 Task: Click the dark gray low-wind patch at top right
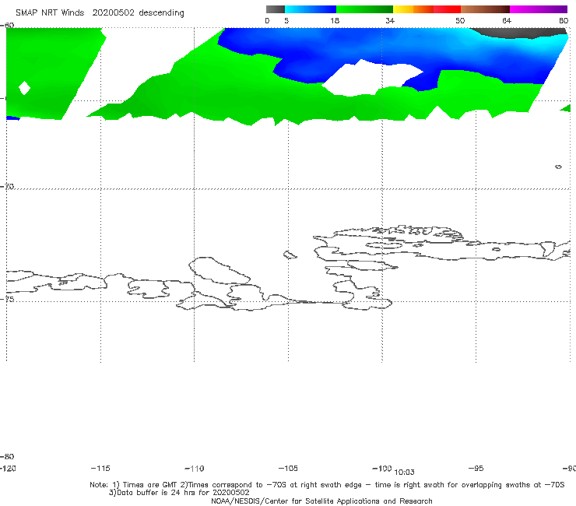522,33
